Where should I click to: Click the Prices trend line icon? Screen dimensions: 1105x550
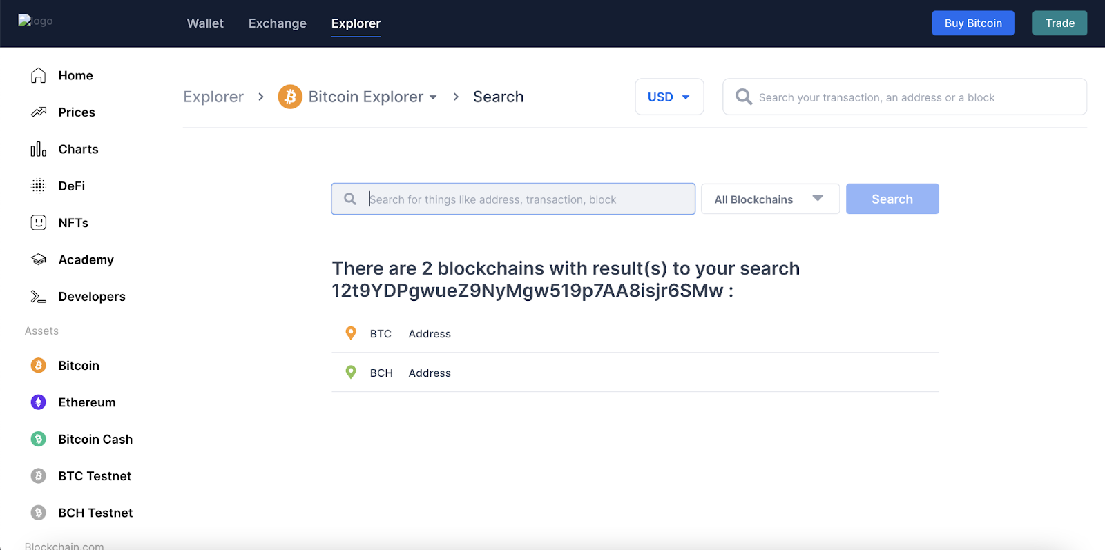pos(39,112)
